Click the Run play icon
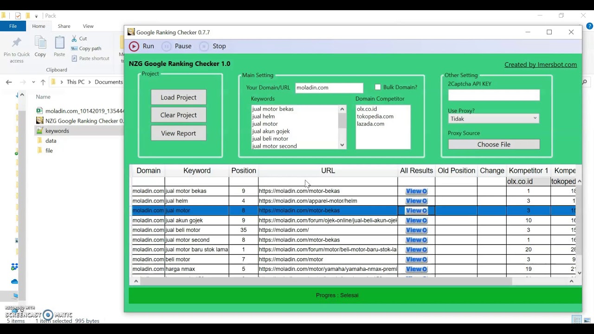The image size is (594, 334). 134,46
